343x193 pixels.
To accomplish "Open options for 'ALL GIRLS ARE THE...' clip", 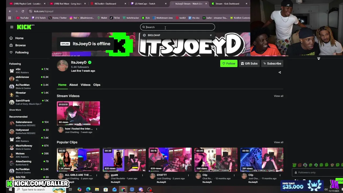I will [96, 175].
